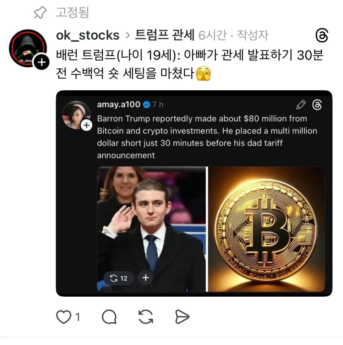Click the Threads logo inside the quoted post

point(317,105)
